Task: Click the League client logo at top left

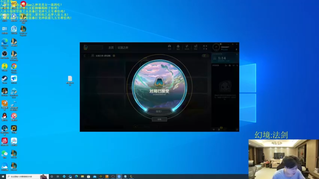Action: [x=86, y=47]
